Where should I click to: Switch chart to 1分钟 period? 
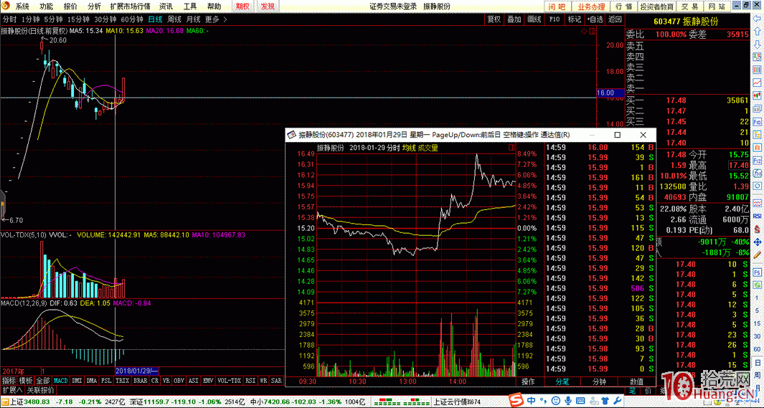pyautogui.click(x=30, y=19)
